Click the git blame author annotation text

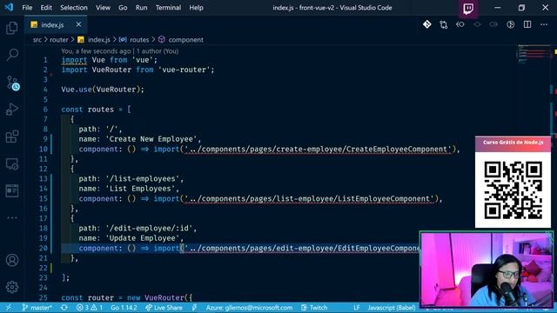click(x=120, y=51)
